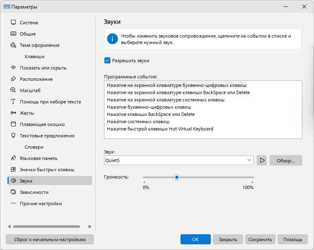Minimize the Параметры window

point(286,6)
